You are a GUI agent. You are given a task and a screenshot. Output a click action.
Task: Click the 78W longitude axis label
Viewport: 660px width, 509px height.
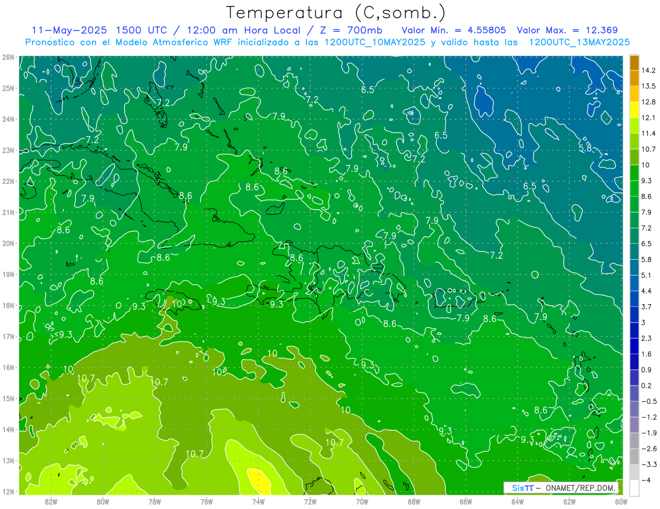click(x=155, y=501)
